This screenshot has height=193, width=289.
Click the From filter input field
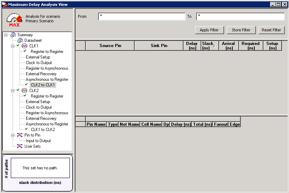pyautogui.click(x=142, y=16)
